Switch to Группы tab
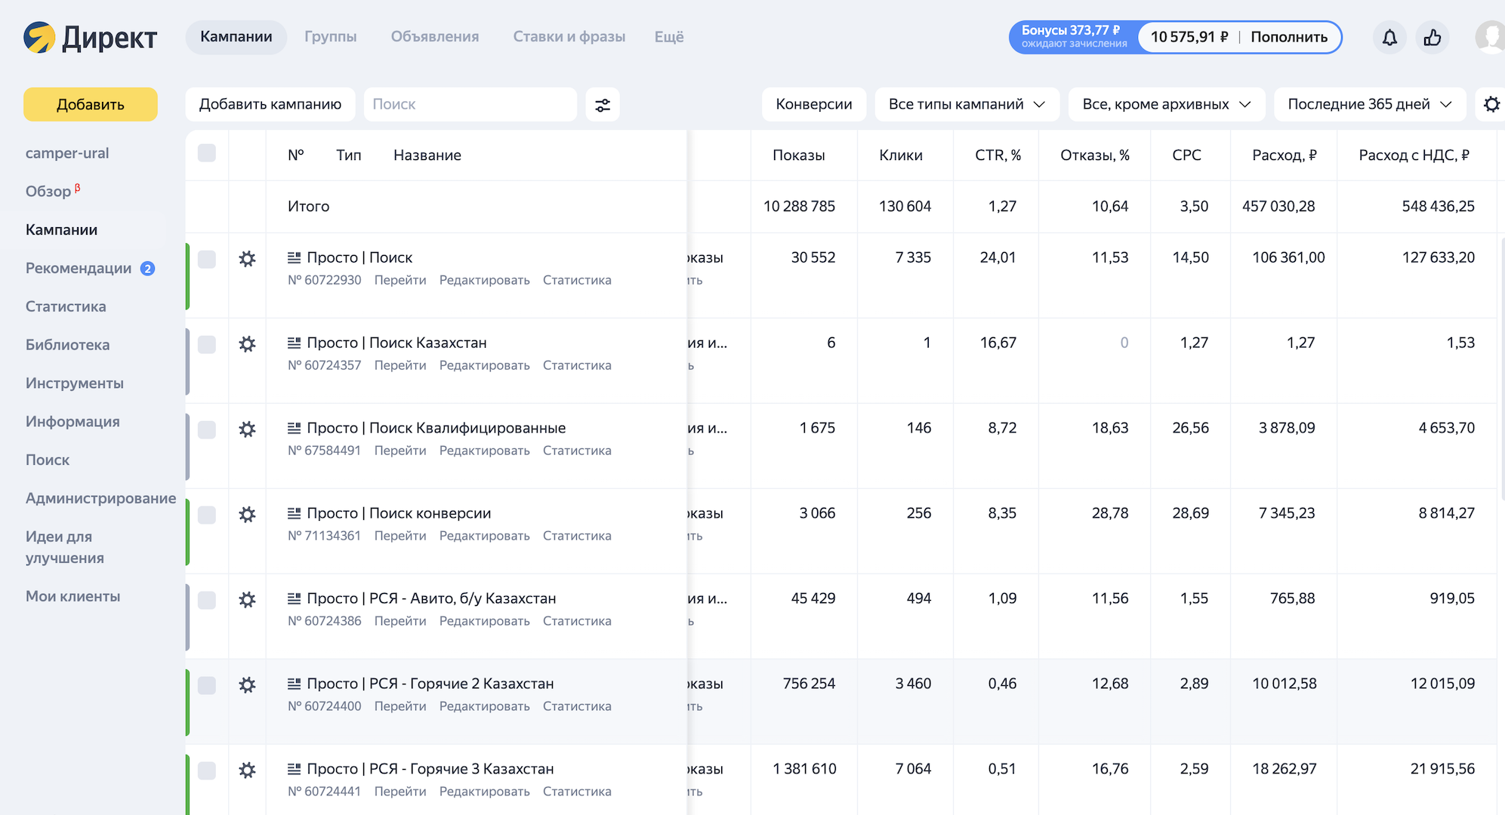 coord(331,37)
